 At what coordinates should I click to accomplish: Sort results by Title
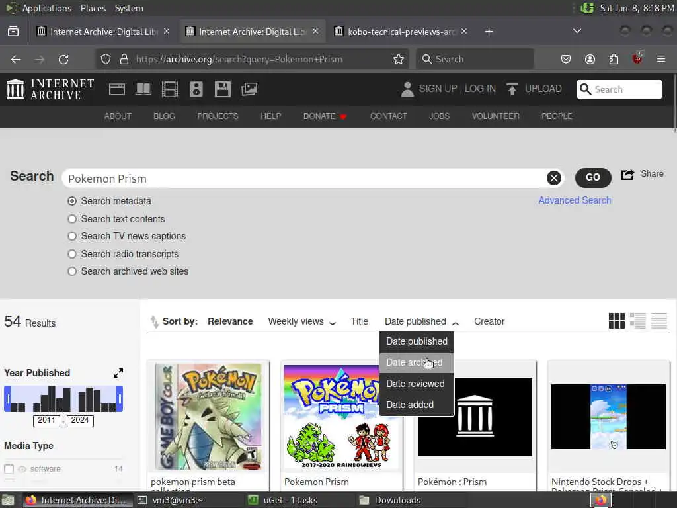pos(359,322)
